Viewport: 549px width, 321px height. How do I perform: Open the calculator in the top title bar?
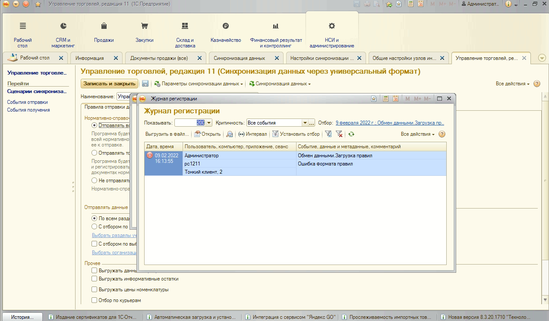click(x=410, y=4)
